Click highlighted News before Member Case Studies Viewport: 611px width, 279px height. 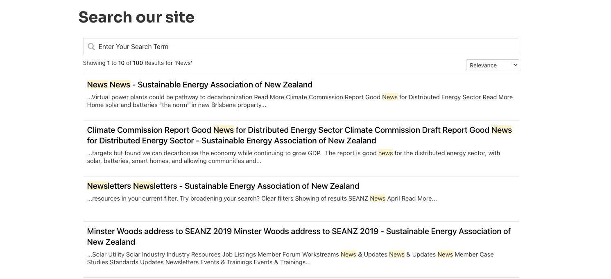pos(445,254)
